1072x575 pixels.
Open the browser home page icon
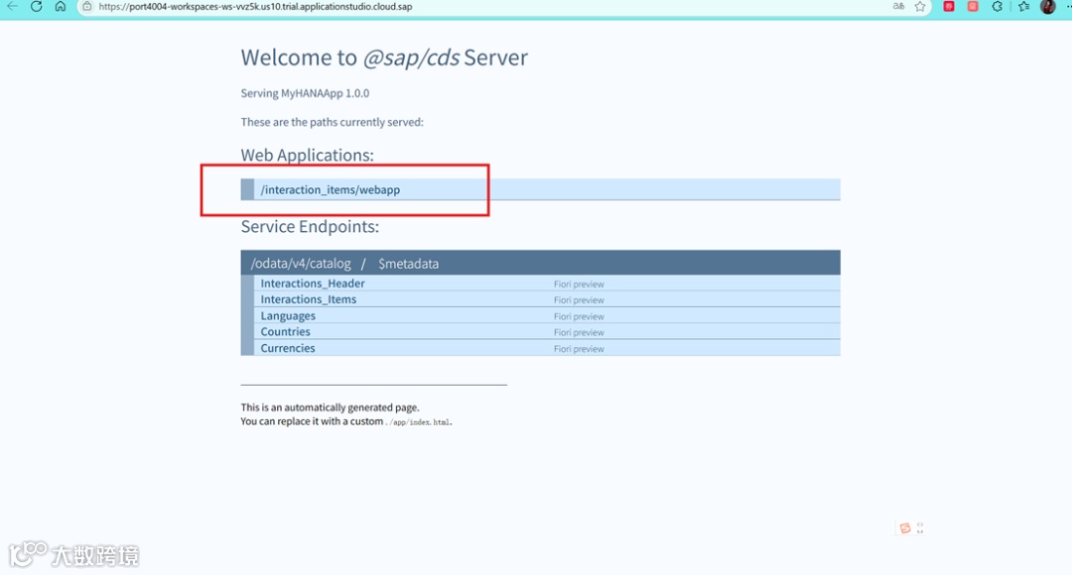click(61, 6)
